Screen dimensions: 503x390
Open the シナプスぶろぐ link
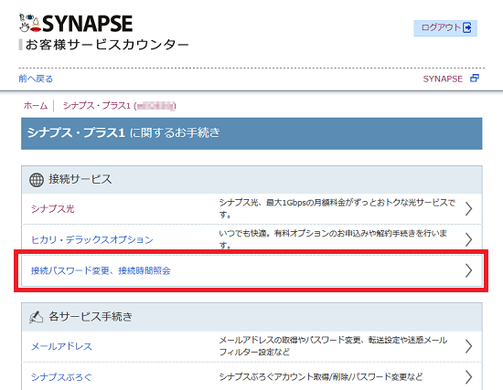click(x=61, y=377)
